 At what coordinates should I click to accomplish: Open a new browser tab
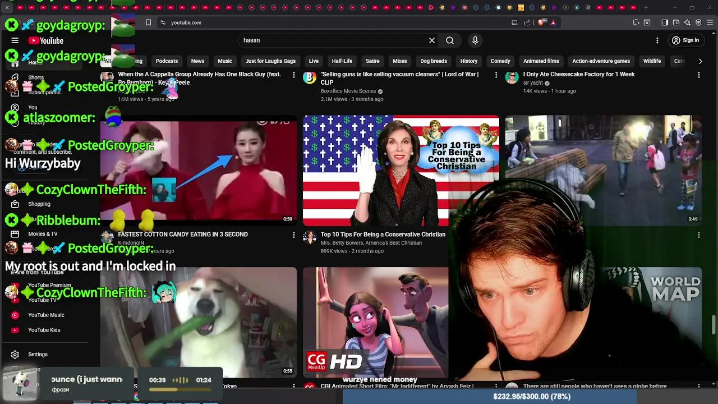point(646,7)
